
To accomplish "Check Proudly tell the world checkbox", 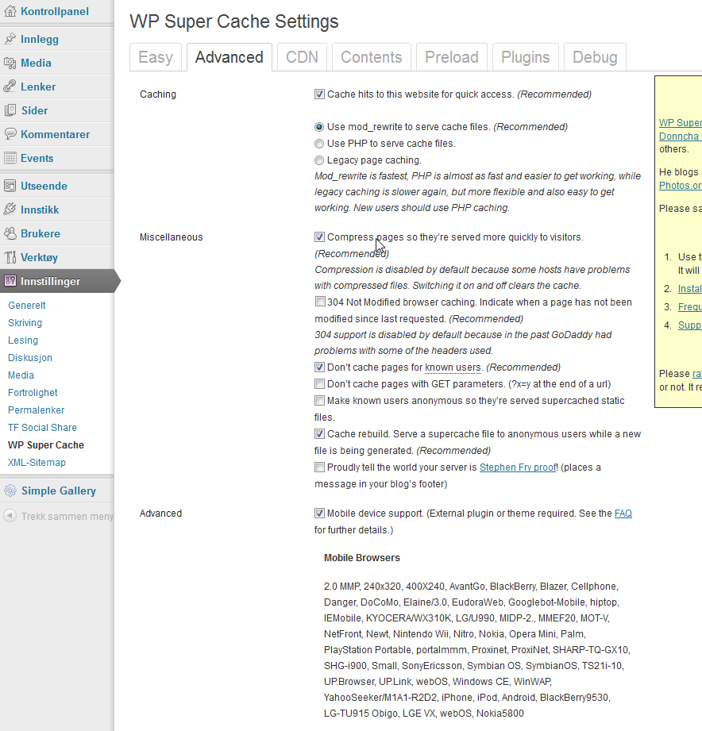I will [319, 467].
